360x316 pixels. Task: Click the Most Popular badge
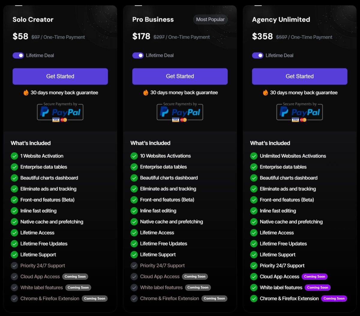pos(210,20)
